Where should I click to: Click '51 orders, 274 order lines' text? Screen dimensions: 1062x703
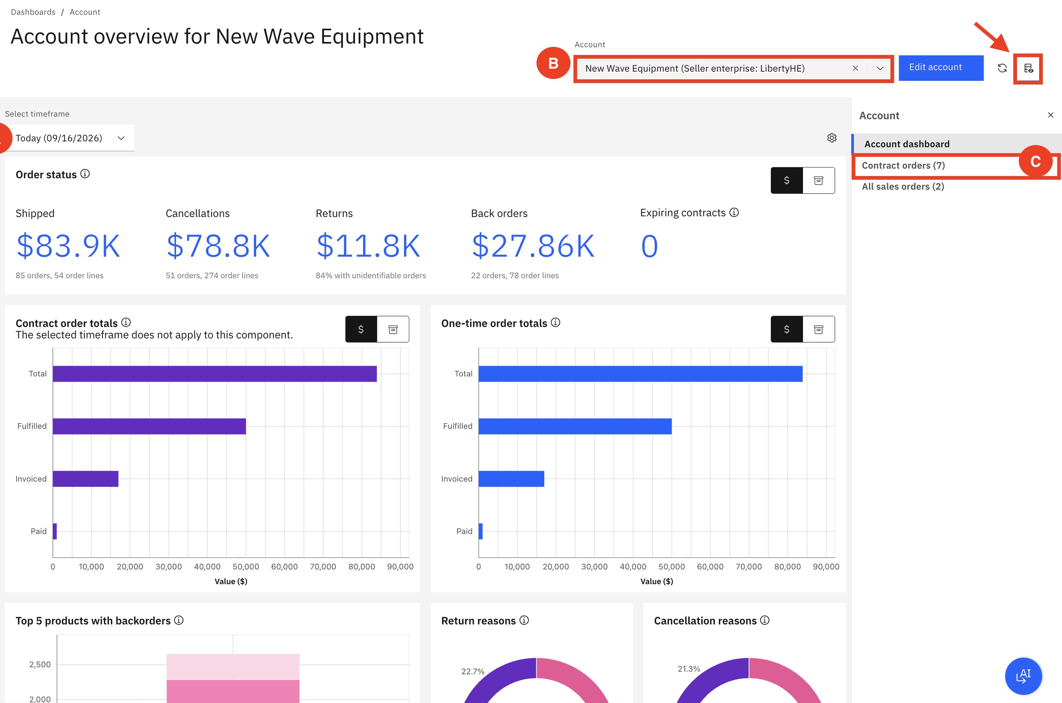(x=212, y=275)
